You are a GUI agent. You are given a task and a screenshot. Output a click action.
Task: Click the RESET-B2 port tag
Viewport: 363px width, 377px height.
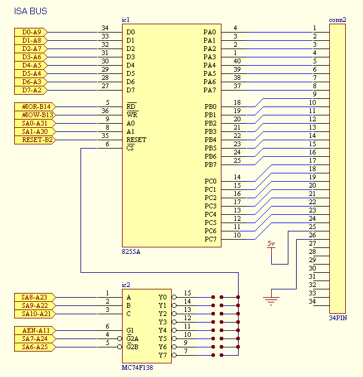pos(35,140)
